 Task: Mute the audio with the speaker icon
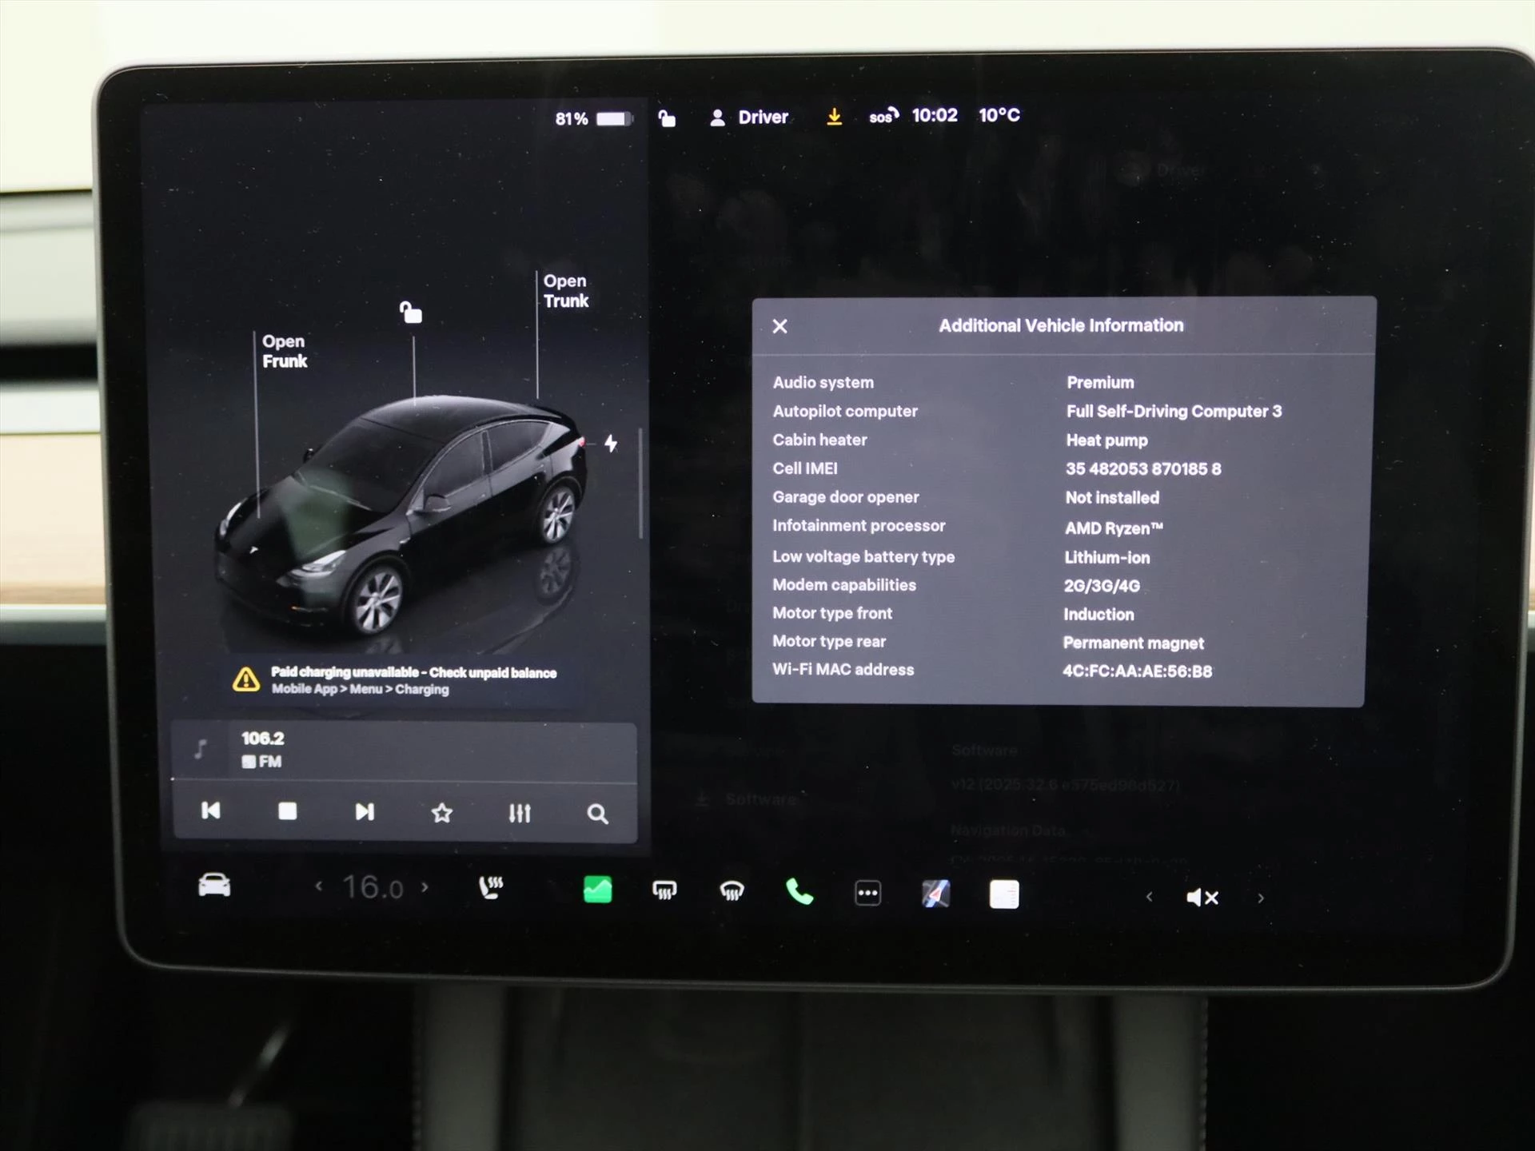point(1202,896)
